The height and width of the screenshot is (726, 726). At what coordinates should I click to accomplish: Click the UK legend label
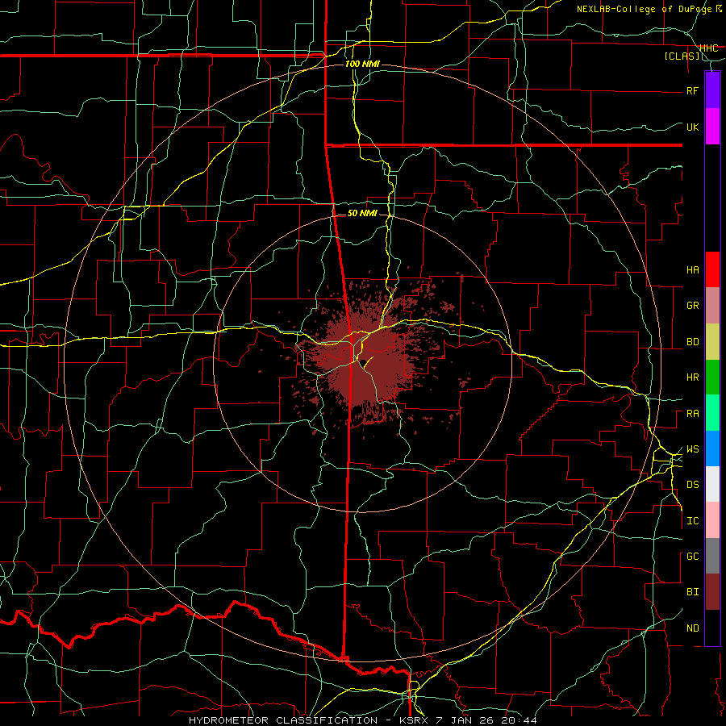click(x=692, y=127)
